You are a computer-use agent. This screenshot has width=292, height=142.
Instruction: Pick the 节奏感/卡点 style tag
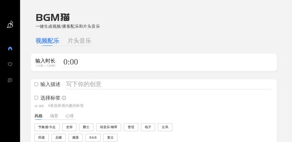coord(47,127)
